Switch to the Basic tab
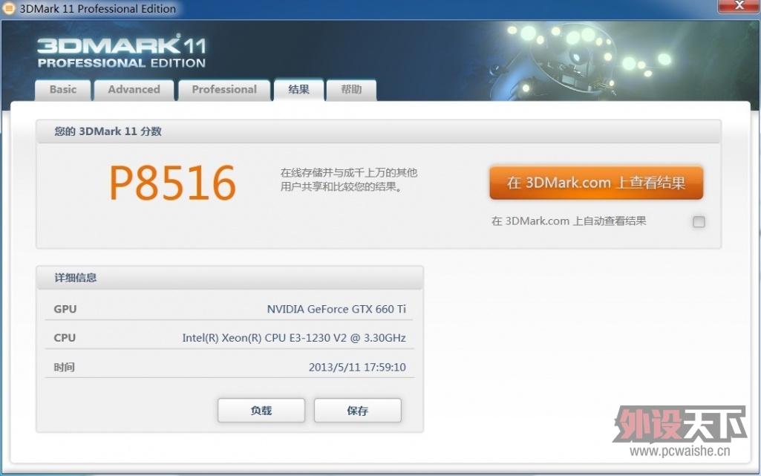Image resolution: width=761 pixels, height=476 pixels. coord(63,90)
